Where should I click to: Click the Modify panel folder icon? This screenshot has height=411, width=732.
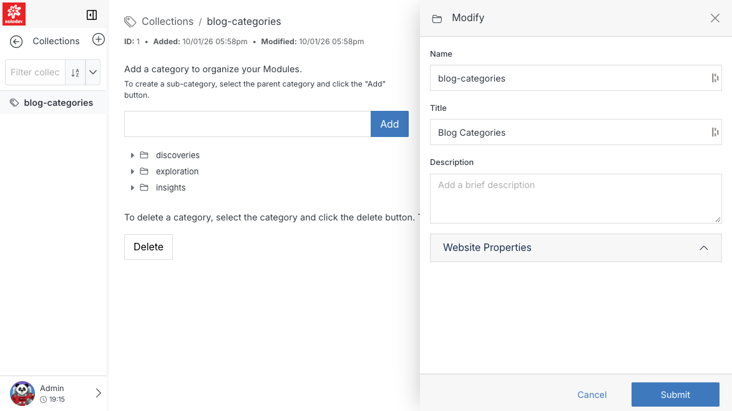tap(437, 19)
